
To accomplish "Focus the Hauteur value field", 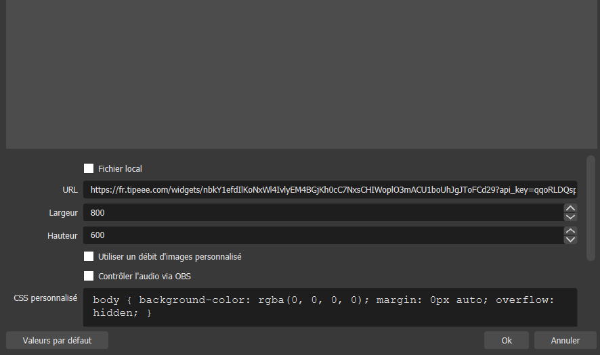I will click(x=322, y=235).
